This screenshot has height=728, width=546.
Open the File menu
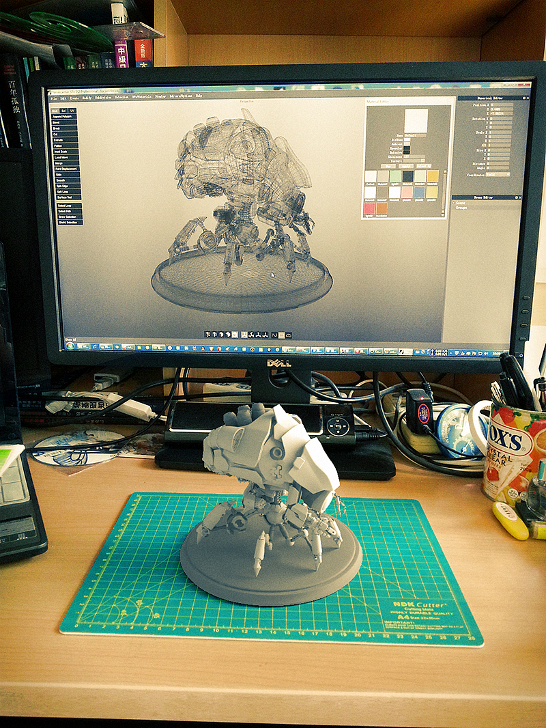53,98
